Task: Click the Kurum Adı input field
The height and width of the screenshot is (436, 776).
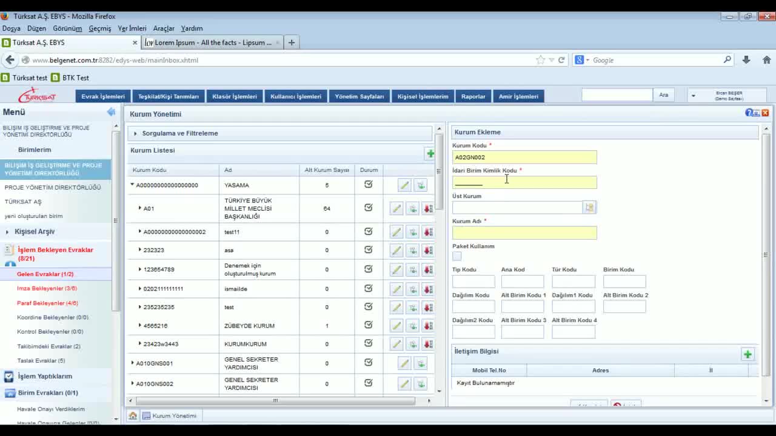Action: point(524,233)
